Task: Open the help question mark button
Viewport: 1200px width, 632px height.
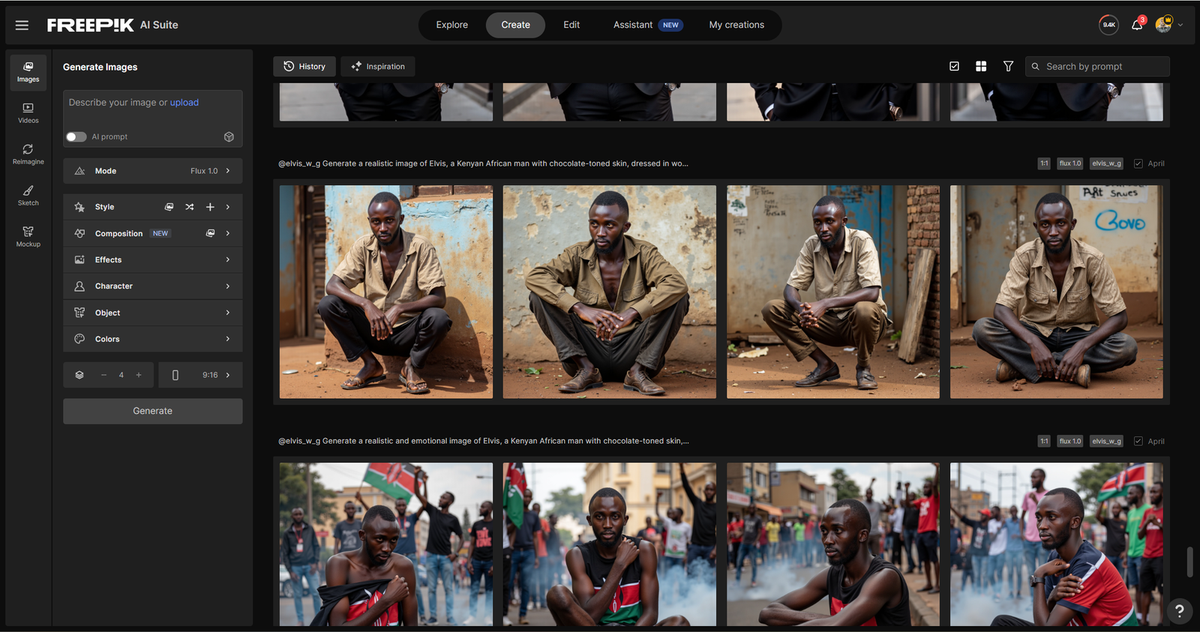Action: (1179, 610)
